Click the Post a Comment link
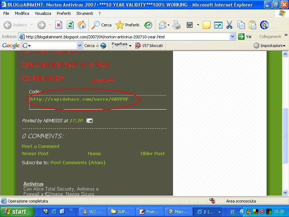The height and width of the screenshot is (217, 289). pos(41,146)
